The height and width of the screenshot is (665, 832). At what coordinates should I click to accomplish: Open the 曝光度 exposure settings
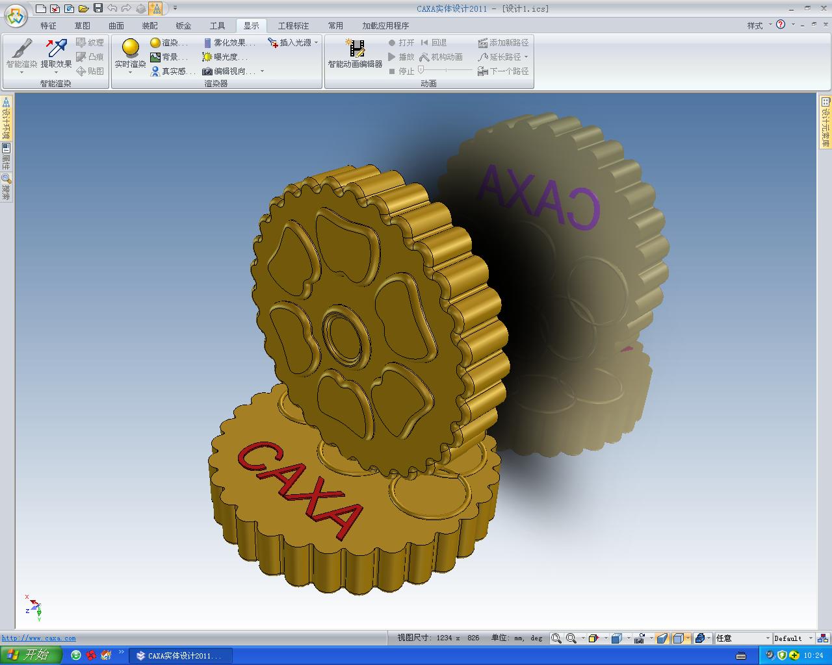[225, 57]
